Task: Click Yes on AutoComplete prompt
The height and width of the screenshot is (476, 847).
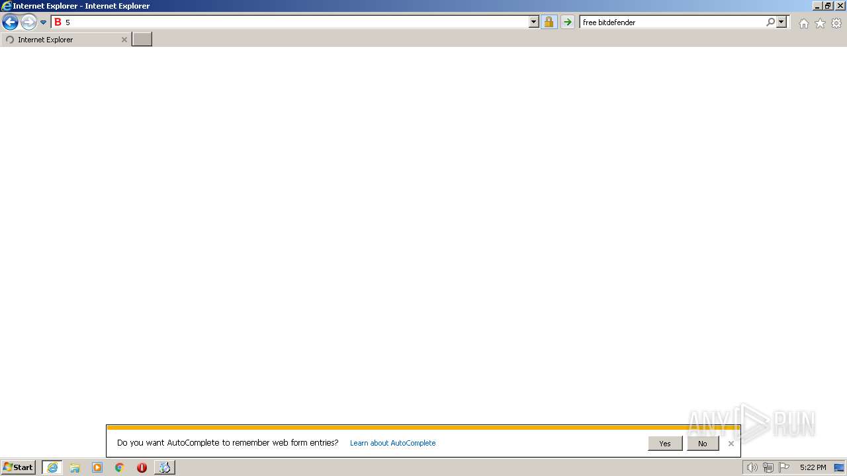Action: point(665,444)
